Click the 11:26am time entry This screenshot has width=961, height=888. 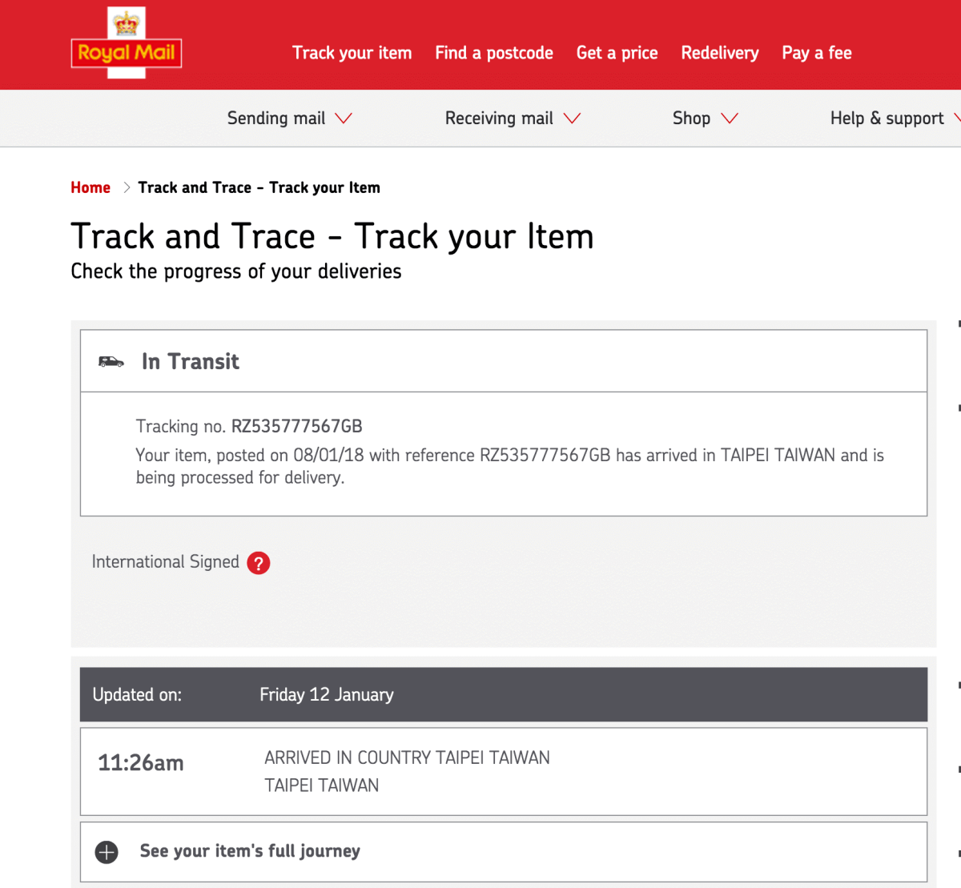click(141, 763)
